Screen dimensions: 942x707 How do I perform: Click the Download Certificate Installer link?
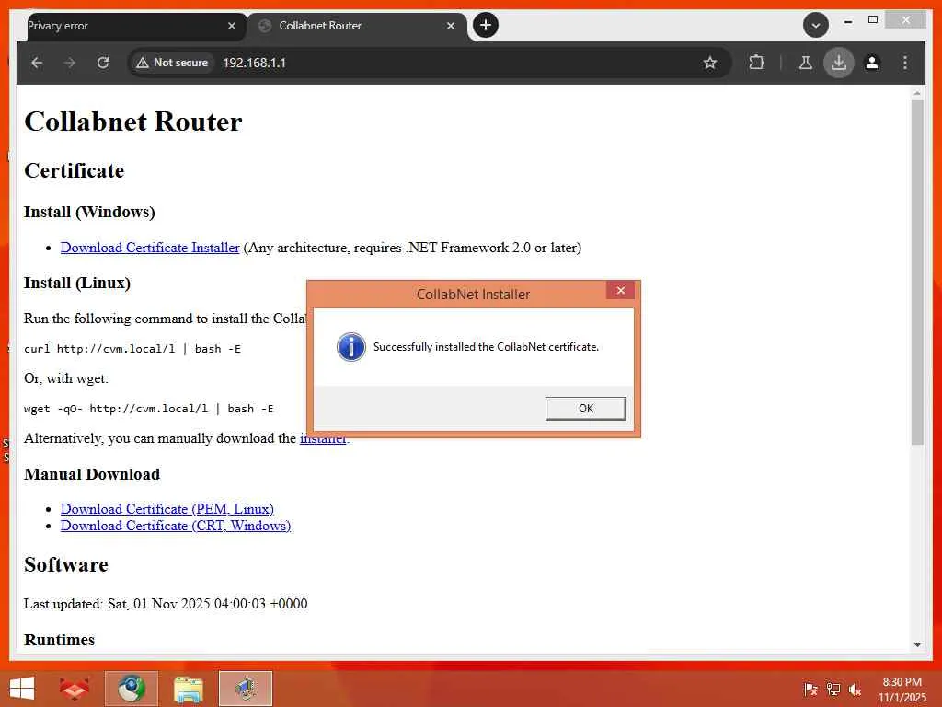point(150,248)
